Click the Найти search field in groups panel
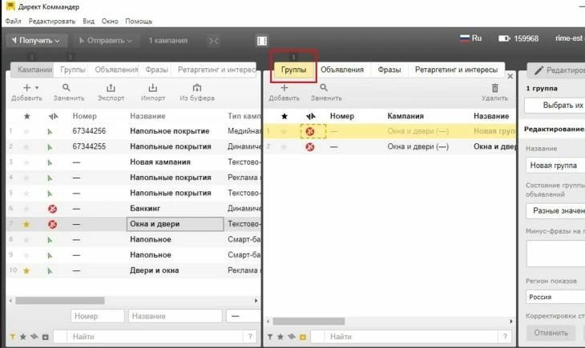 412,337
